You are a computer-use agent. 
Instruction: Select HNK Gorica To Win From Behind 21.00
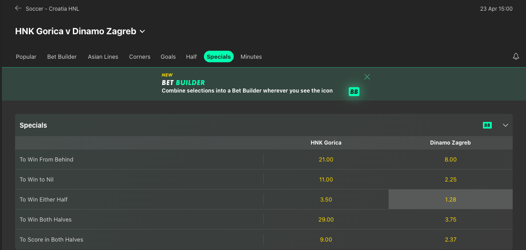(326, 159)
